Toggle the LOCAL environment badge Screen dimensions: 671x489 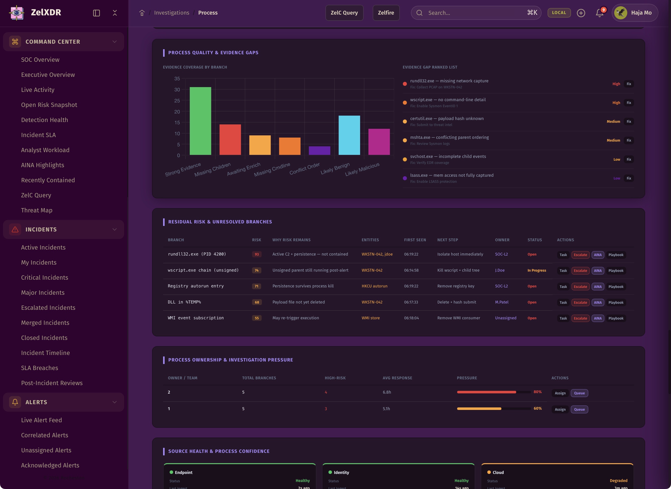click(559, 13)
